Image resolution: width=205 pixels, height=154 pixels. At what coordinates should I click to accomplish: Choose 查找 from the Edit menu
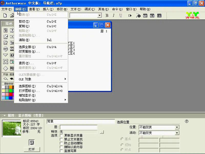pyautogui.click(x=41, y=63)
